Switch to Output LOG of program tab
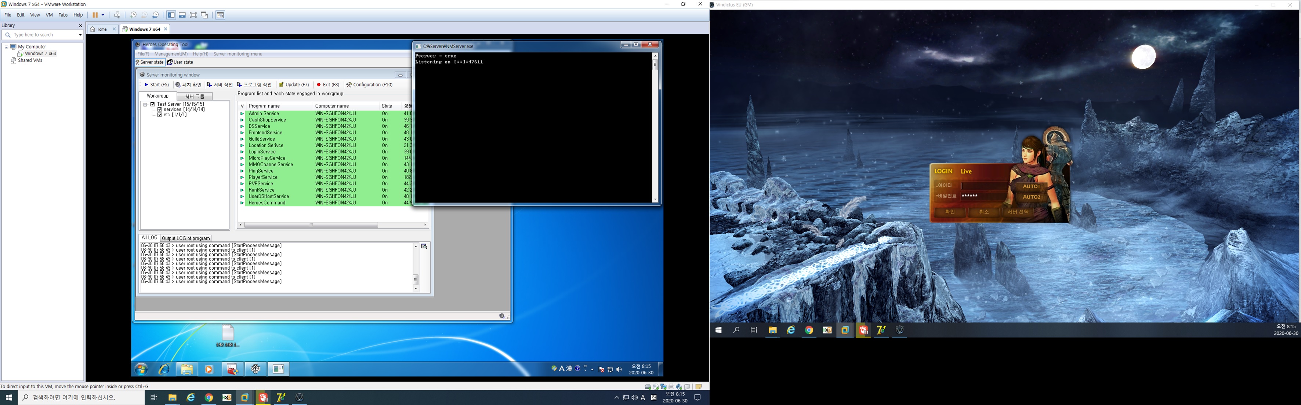Viewport: 1301px width, 405px height. click(x=186, y=238)
